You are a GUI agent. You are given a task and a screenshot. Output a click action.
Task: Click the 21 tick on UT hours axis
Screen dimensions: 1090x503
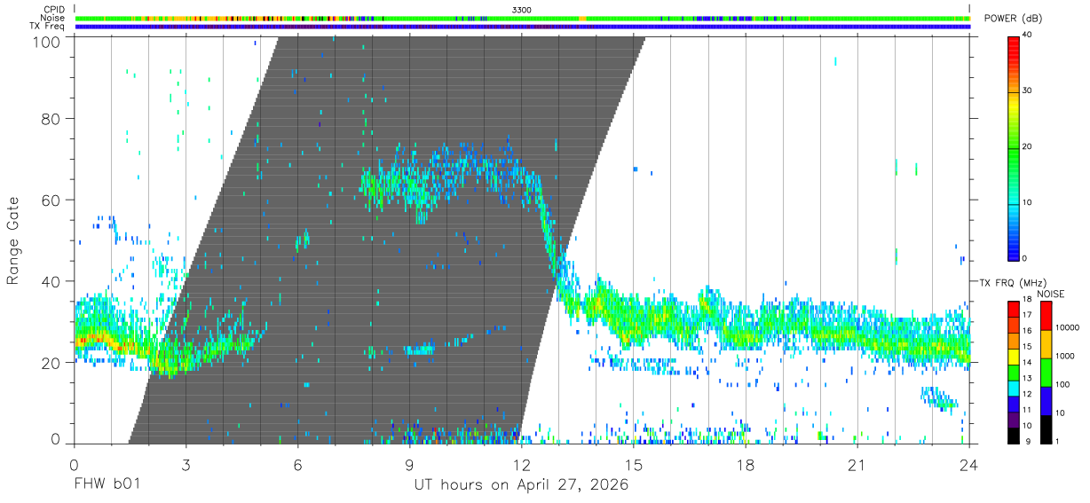857,464
